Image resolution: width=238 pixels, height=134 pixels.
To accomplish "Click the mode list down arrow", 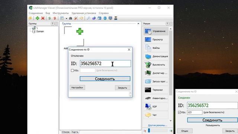I will coord(171,121).
